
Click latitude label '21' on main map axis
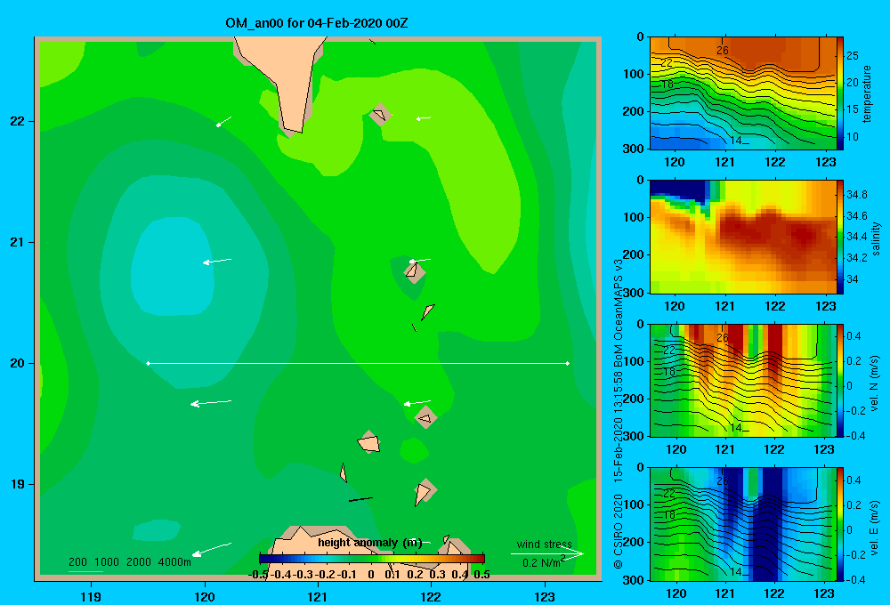coord(18,242)
